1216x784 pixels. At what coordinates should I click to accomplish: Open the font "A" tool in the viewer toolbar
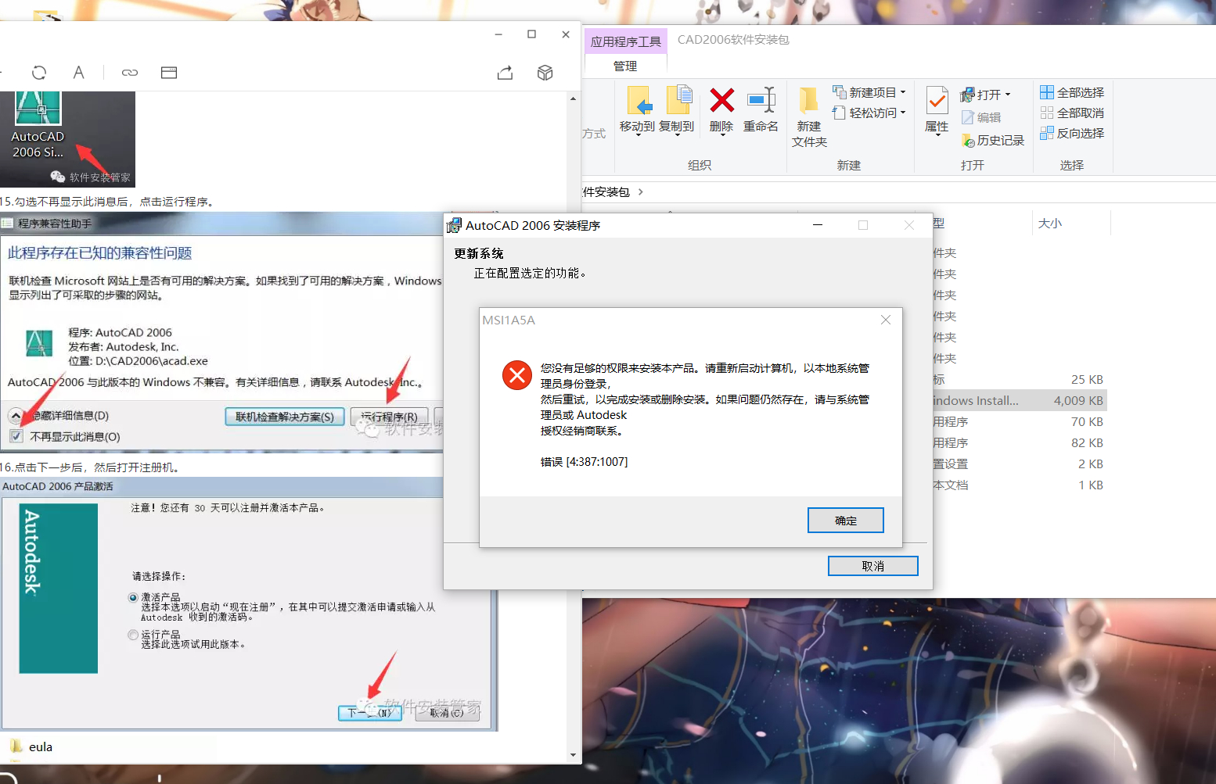(x=78, y=73)
